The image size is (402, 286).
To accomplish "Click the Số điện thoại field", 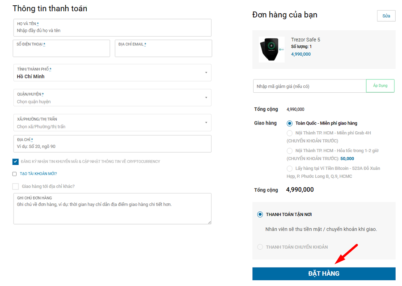I will pyautogui.click(x=61, y=48).
